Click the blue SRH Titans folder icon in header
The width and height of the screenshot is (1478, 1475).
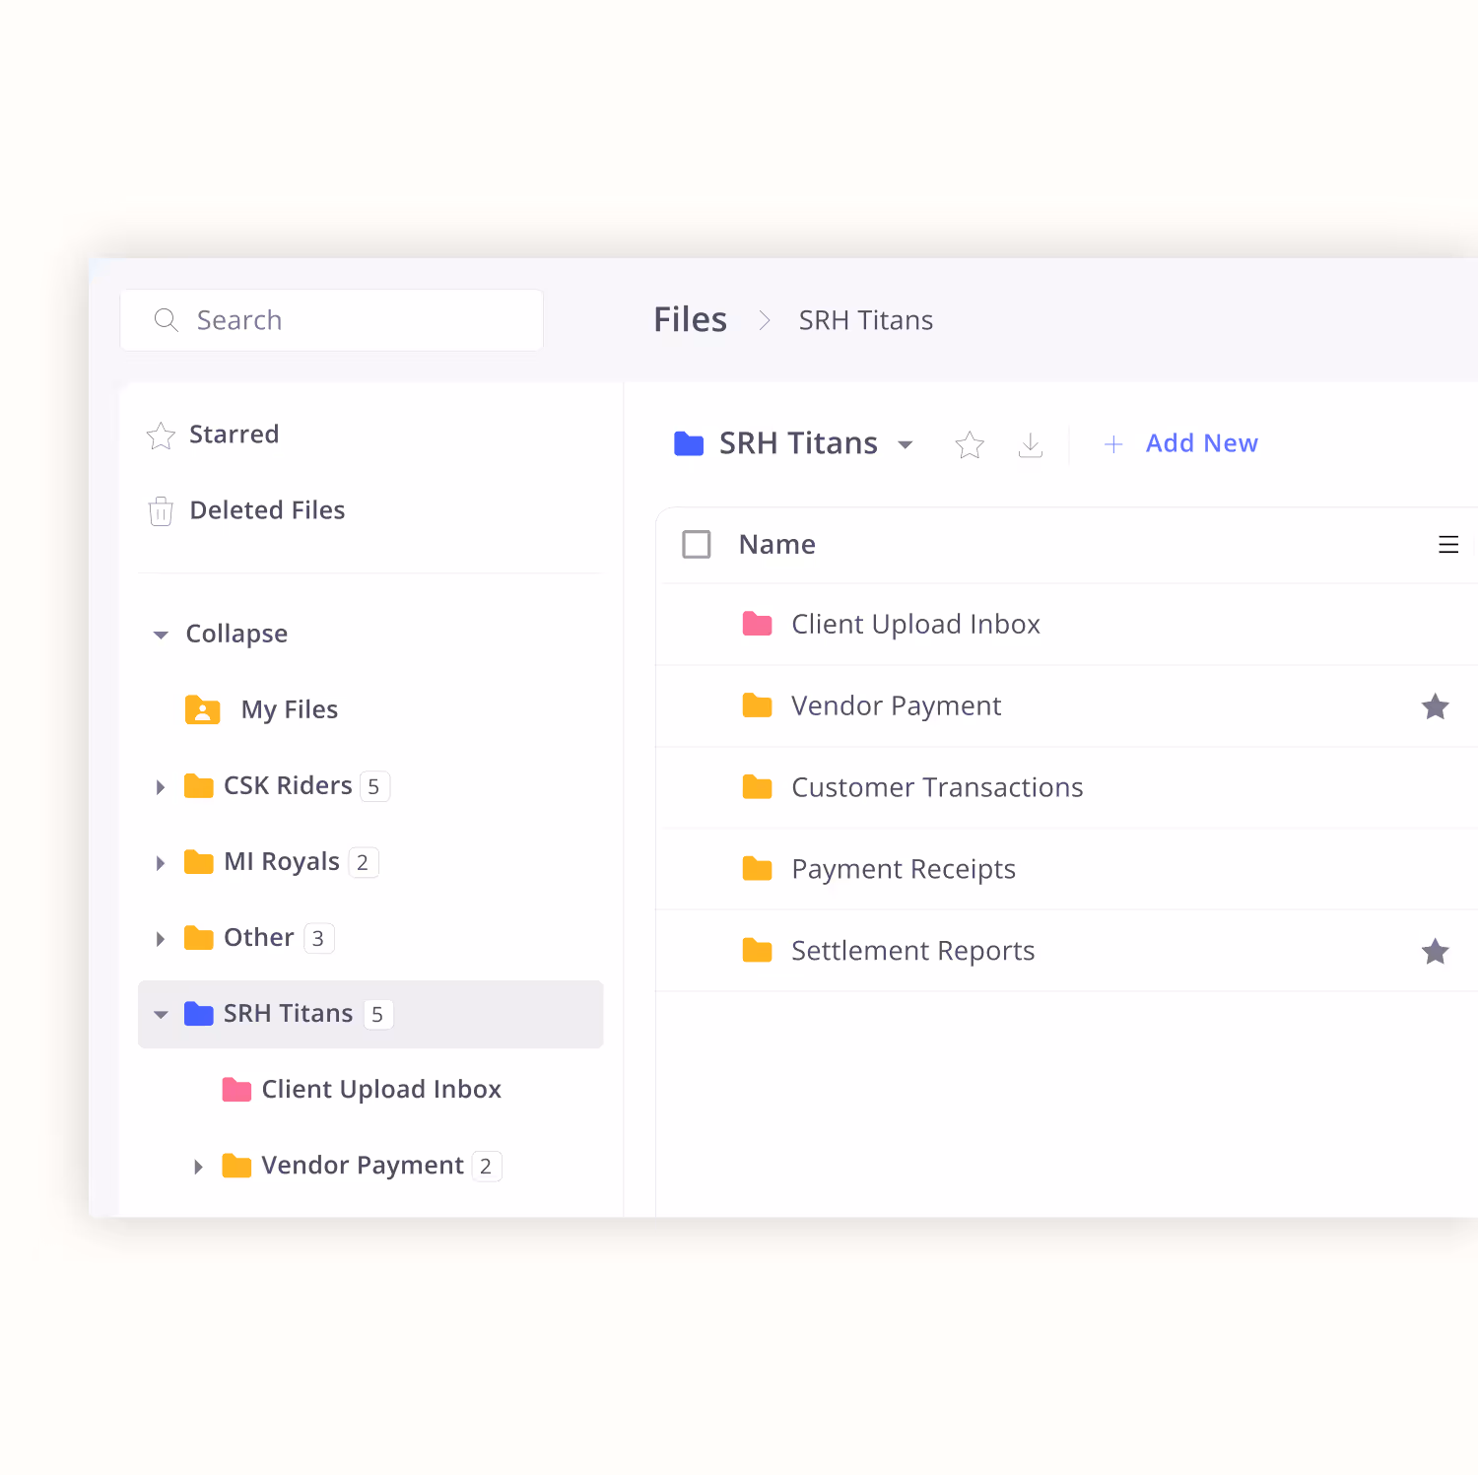pyautogui.click(x=689, y=443)
